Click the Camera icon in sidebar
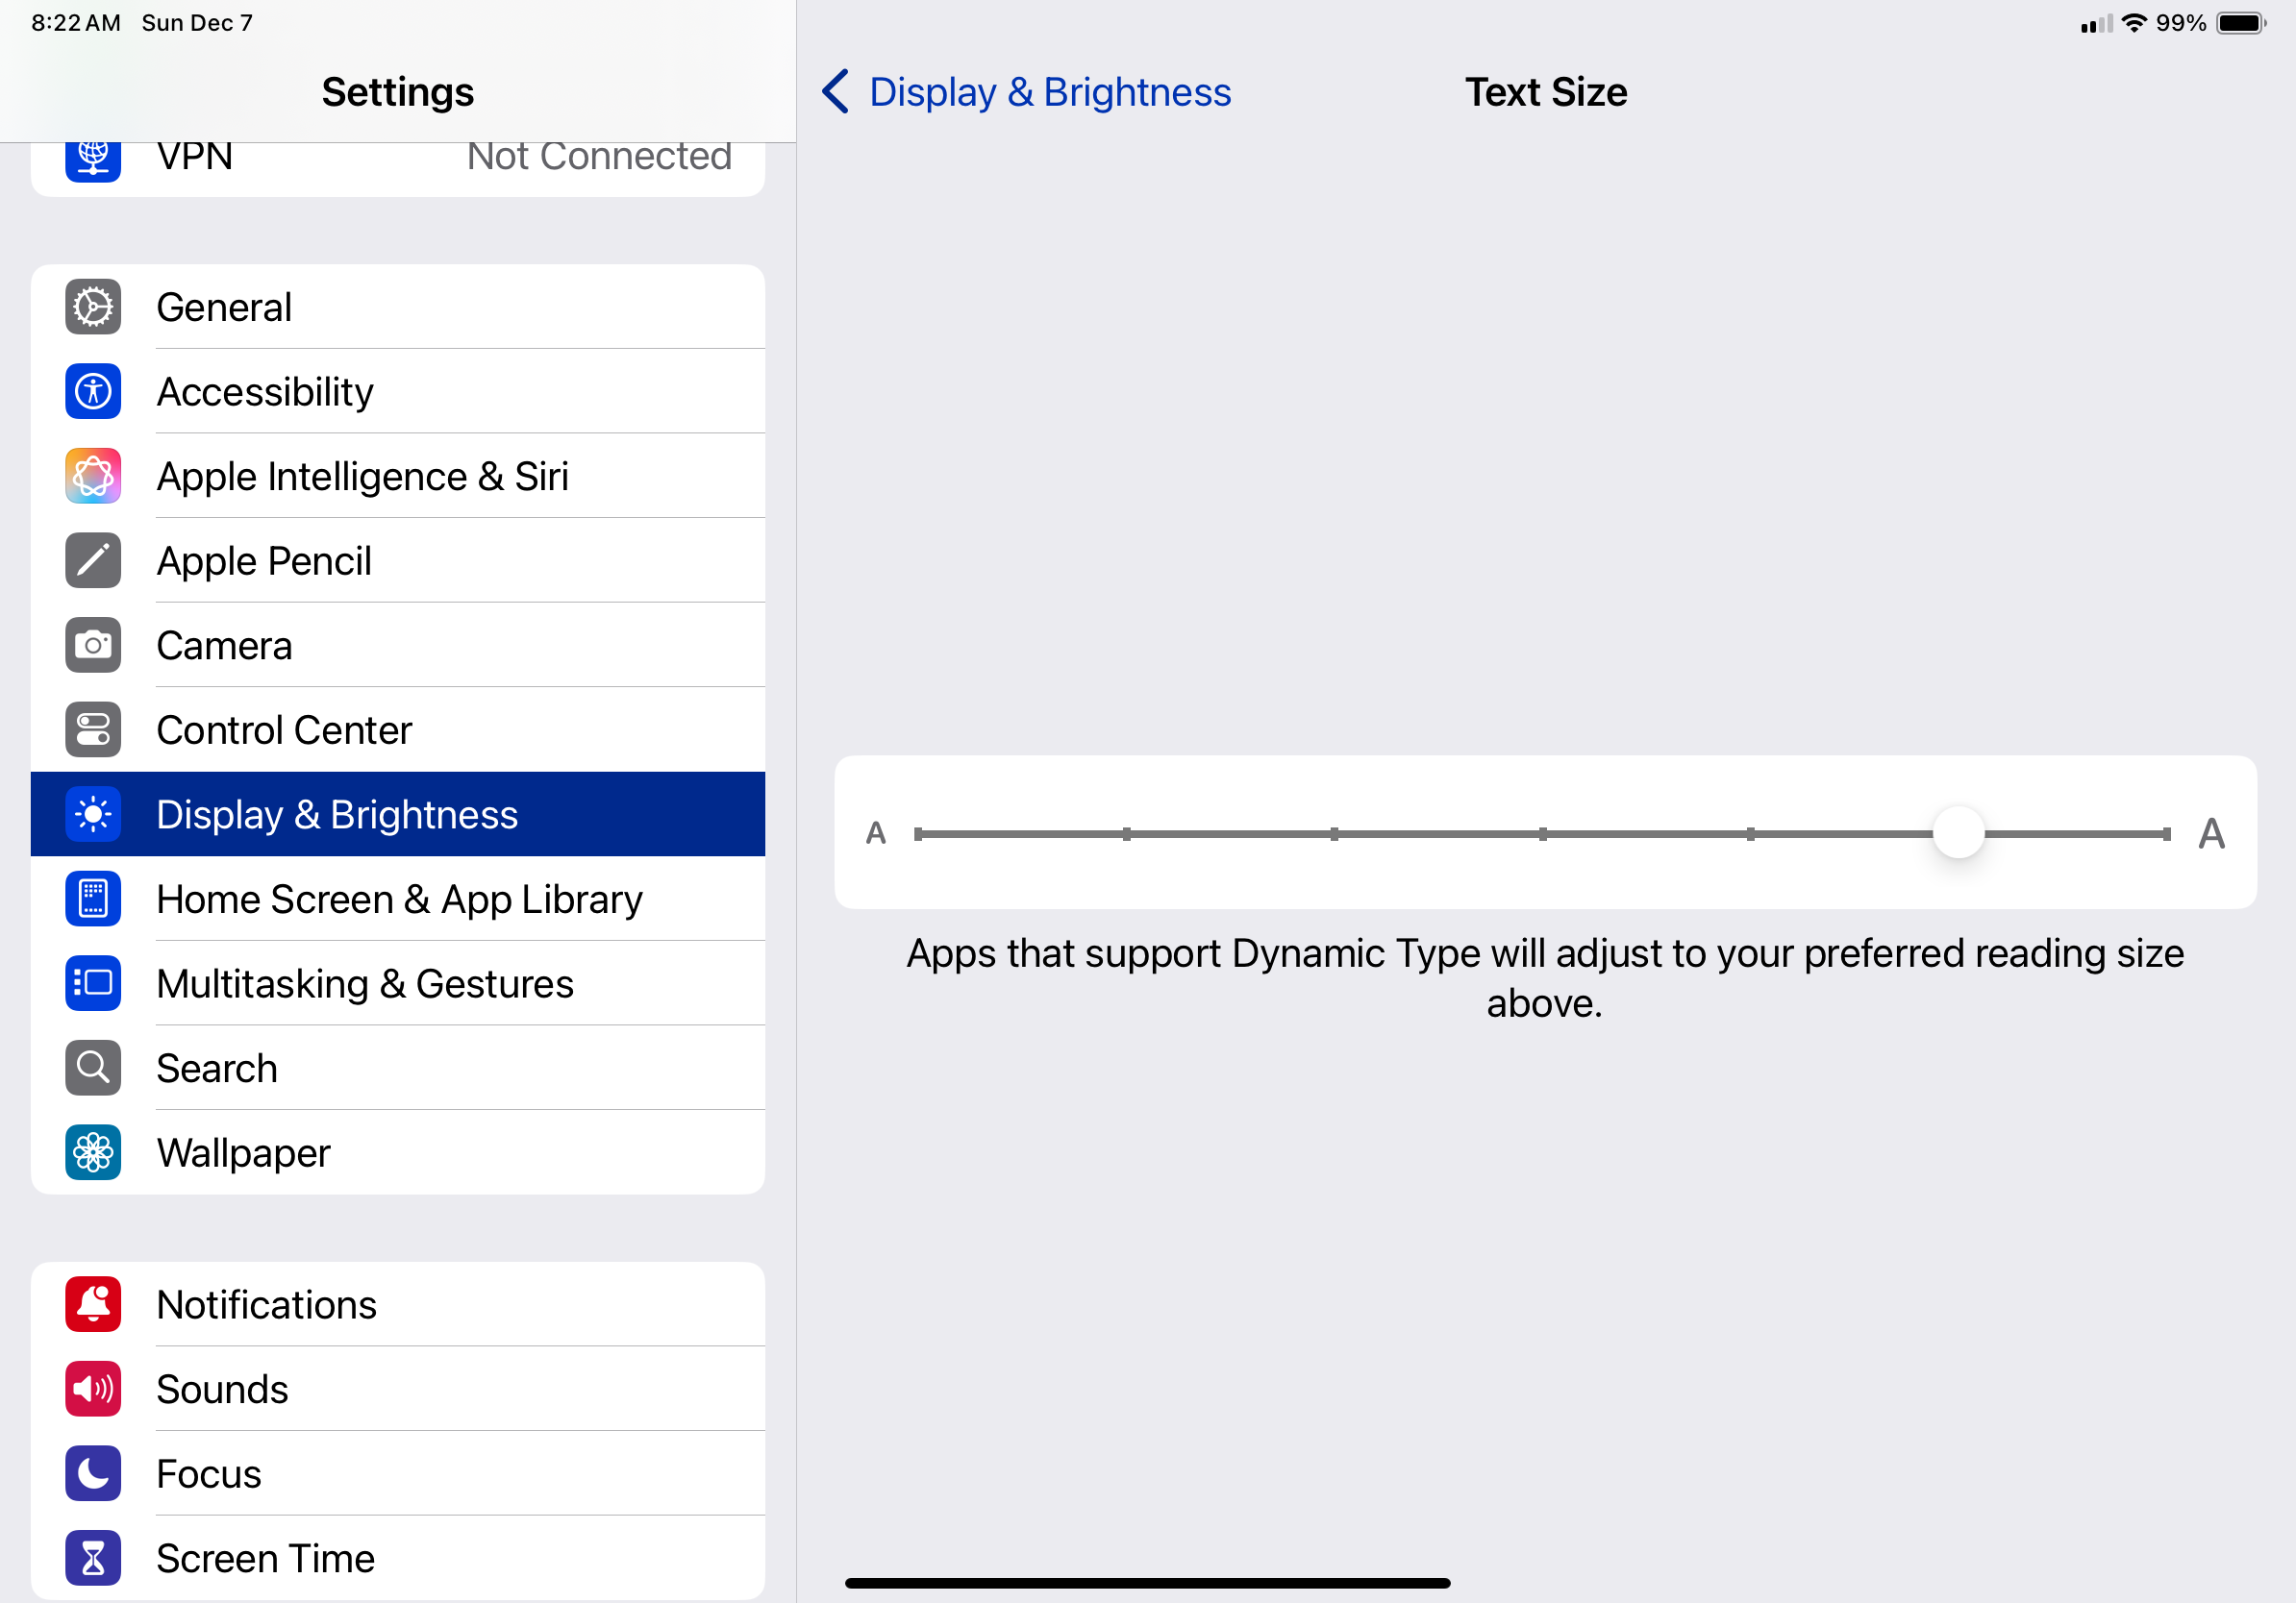 [x=93, y=646]
